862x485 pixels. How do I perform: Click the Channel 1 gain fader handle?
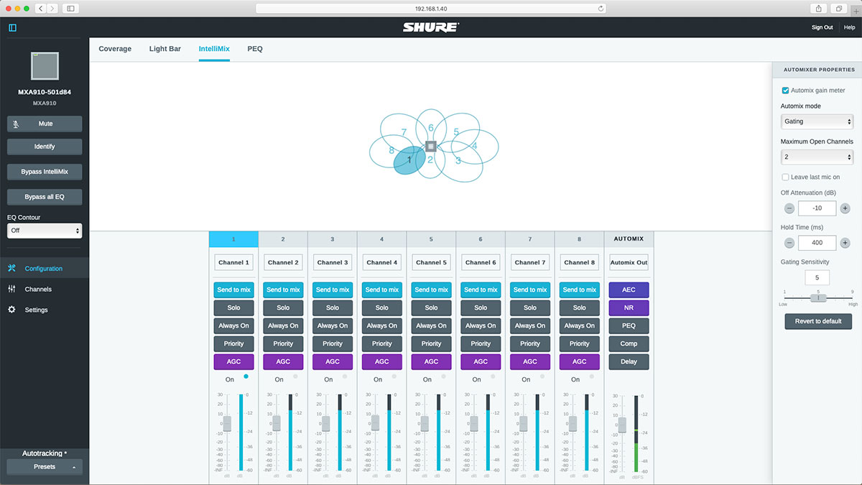click(227, 424)
